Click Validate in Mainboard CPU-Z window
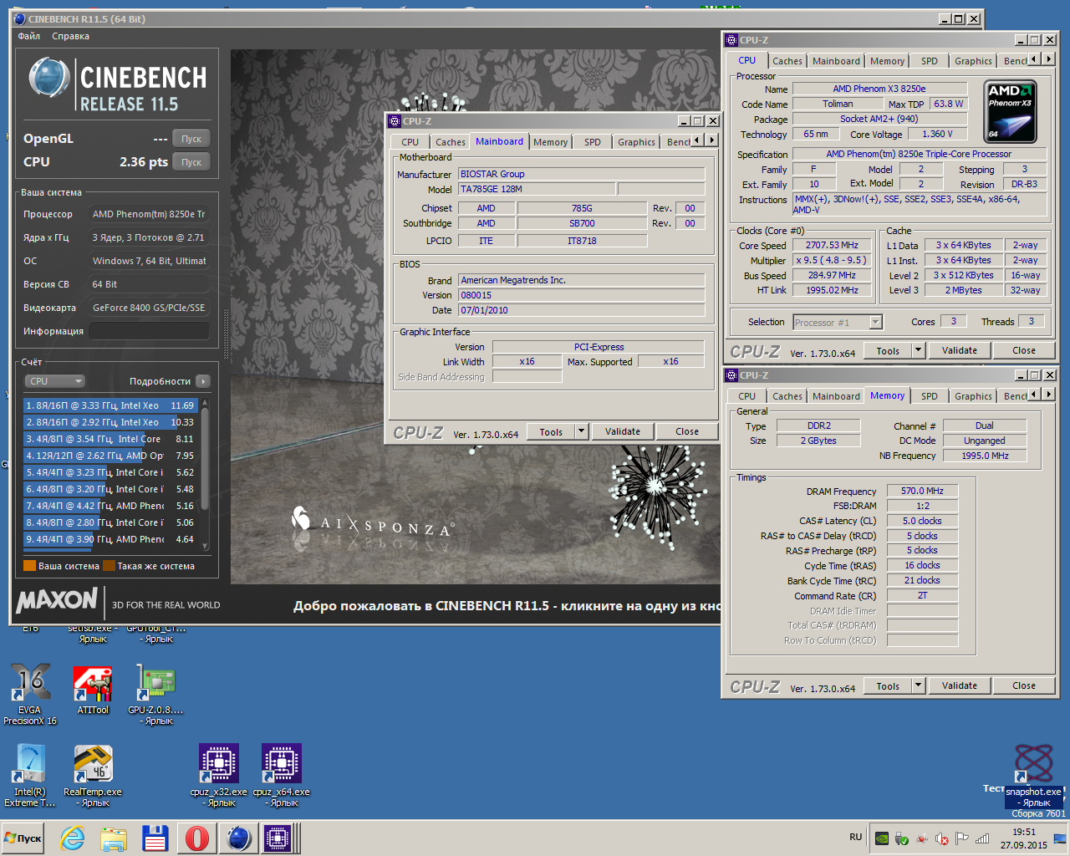 point(623,431)
